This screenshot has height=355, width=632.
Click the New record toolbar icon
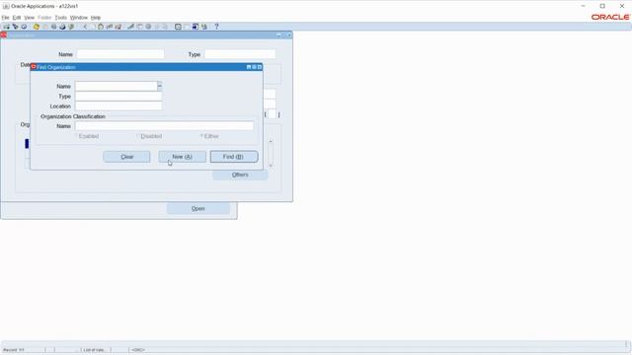[7, 27]
